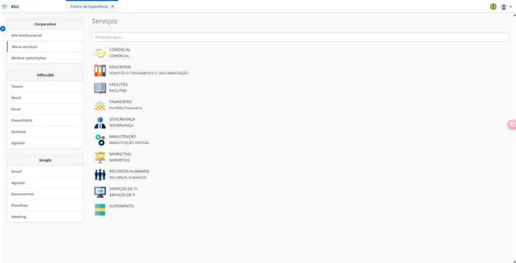Open the COMERCIAL service coins icon

pyautogui.click(x=100, y=53)
